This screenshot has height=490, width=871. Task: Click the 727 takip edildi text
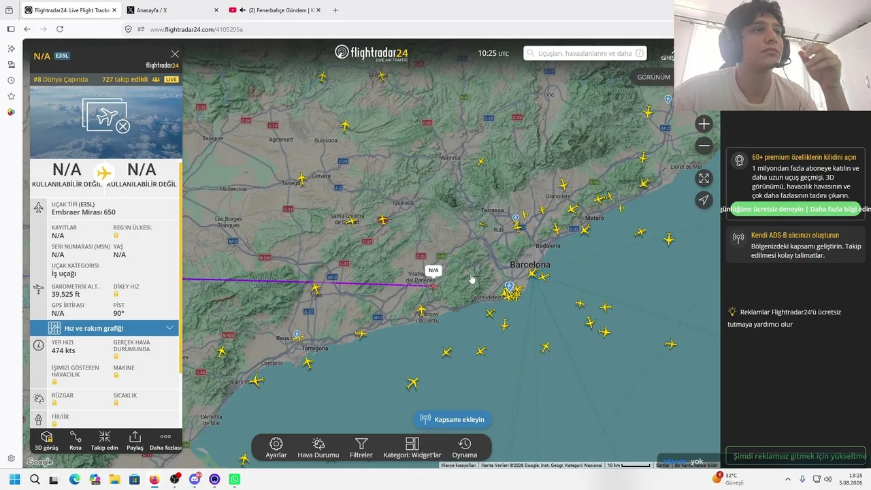(x=125, y=80)
